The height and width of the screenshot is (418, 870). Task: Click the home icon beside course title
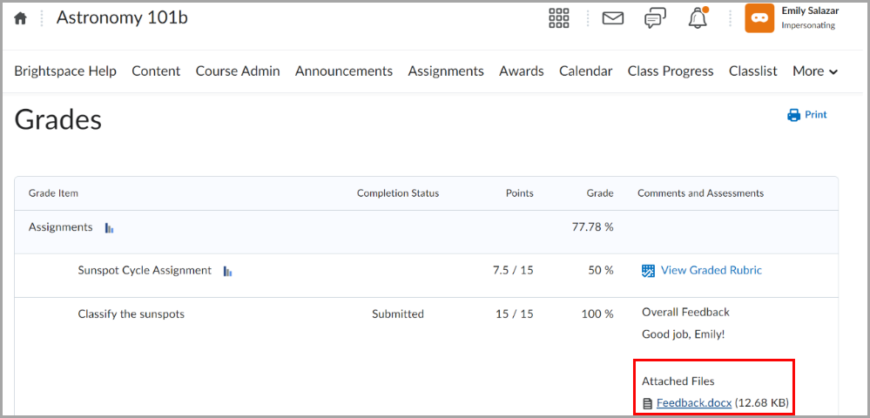(x=20, y=18)
